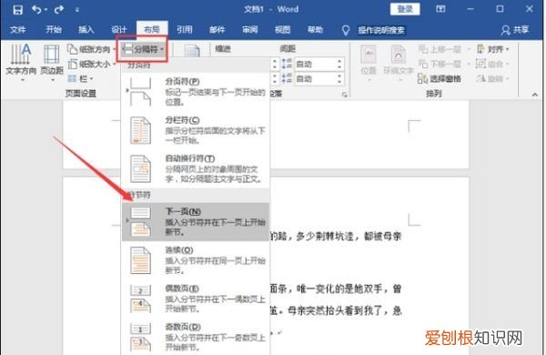Viewport: 546px width, 355px height.
Task: Open the paragraph dialog launcher icon
Action: [x=345, y=95]
